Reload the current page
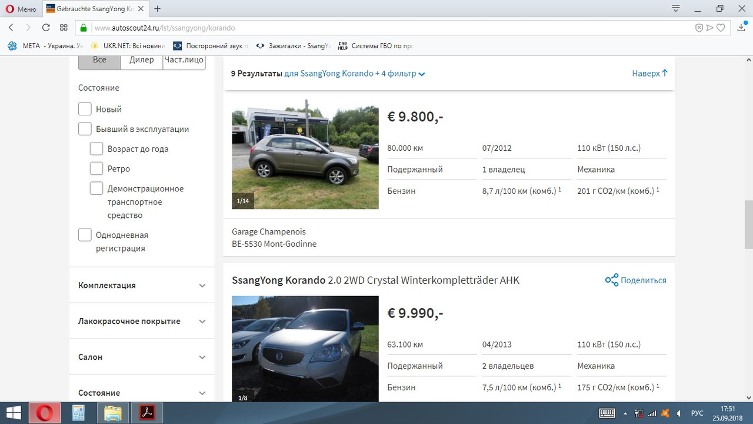Screen dimensions: 753x424 click(x=46, y=28)
